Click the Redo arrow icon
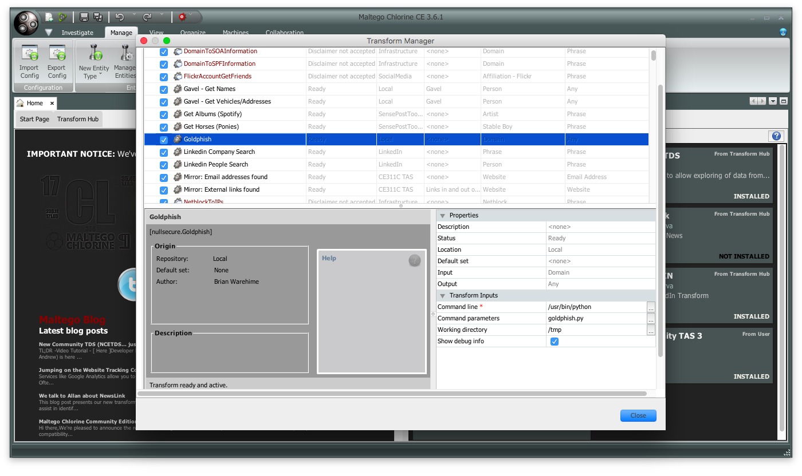 coord(147,17)
